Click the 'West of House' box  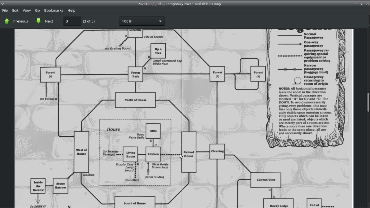pyautogui.click(x=81, y=152)
